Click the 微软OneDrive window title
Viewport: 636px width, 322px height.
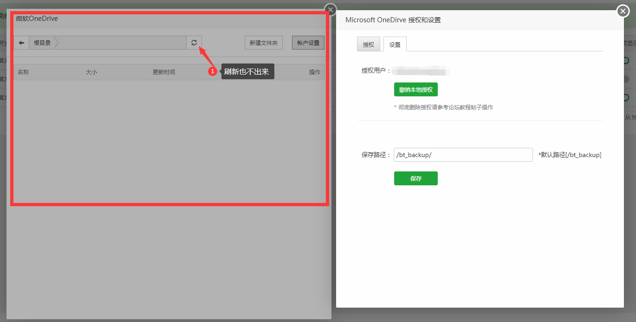(37, 19)
